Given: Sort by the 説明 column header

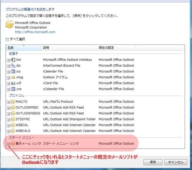Looking at the screenshot, I should coord(69,48).
